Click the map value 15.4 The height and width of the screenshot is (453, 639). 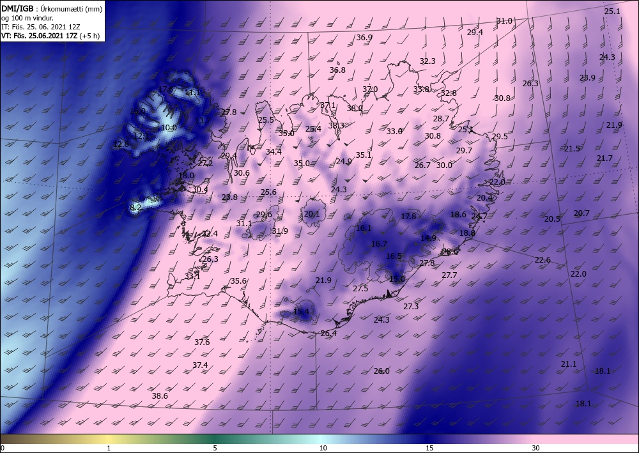301,312
